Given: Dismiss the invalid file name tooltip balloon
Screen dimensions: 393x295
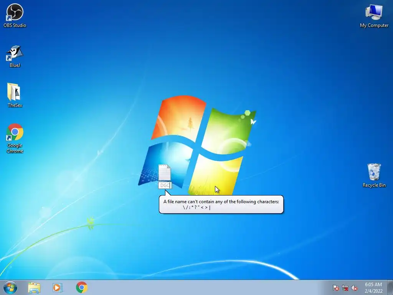Looking at the screenshot, I should tap(221, 204).
